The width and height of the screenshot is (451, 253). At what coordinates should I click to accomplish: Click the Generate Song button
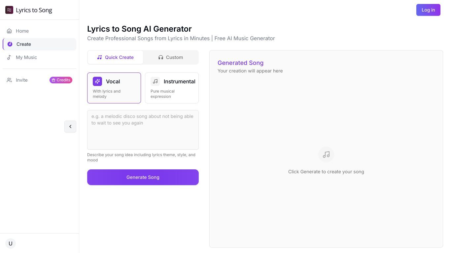[143, 177]
